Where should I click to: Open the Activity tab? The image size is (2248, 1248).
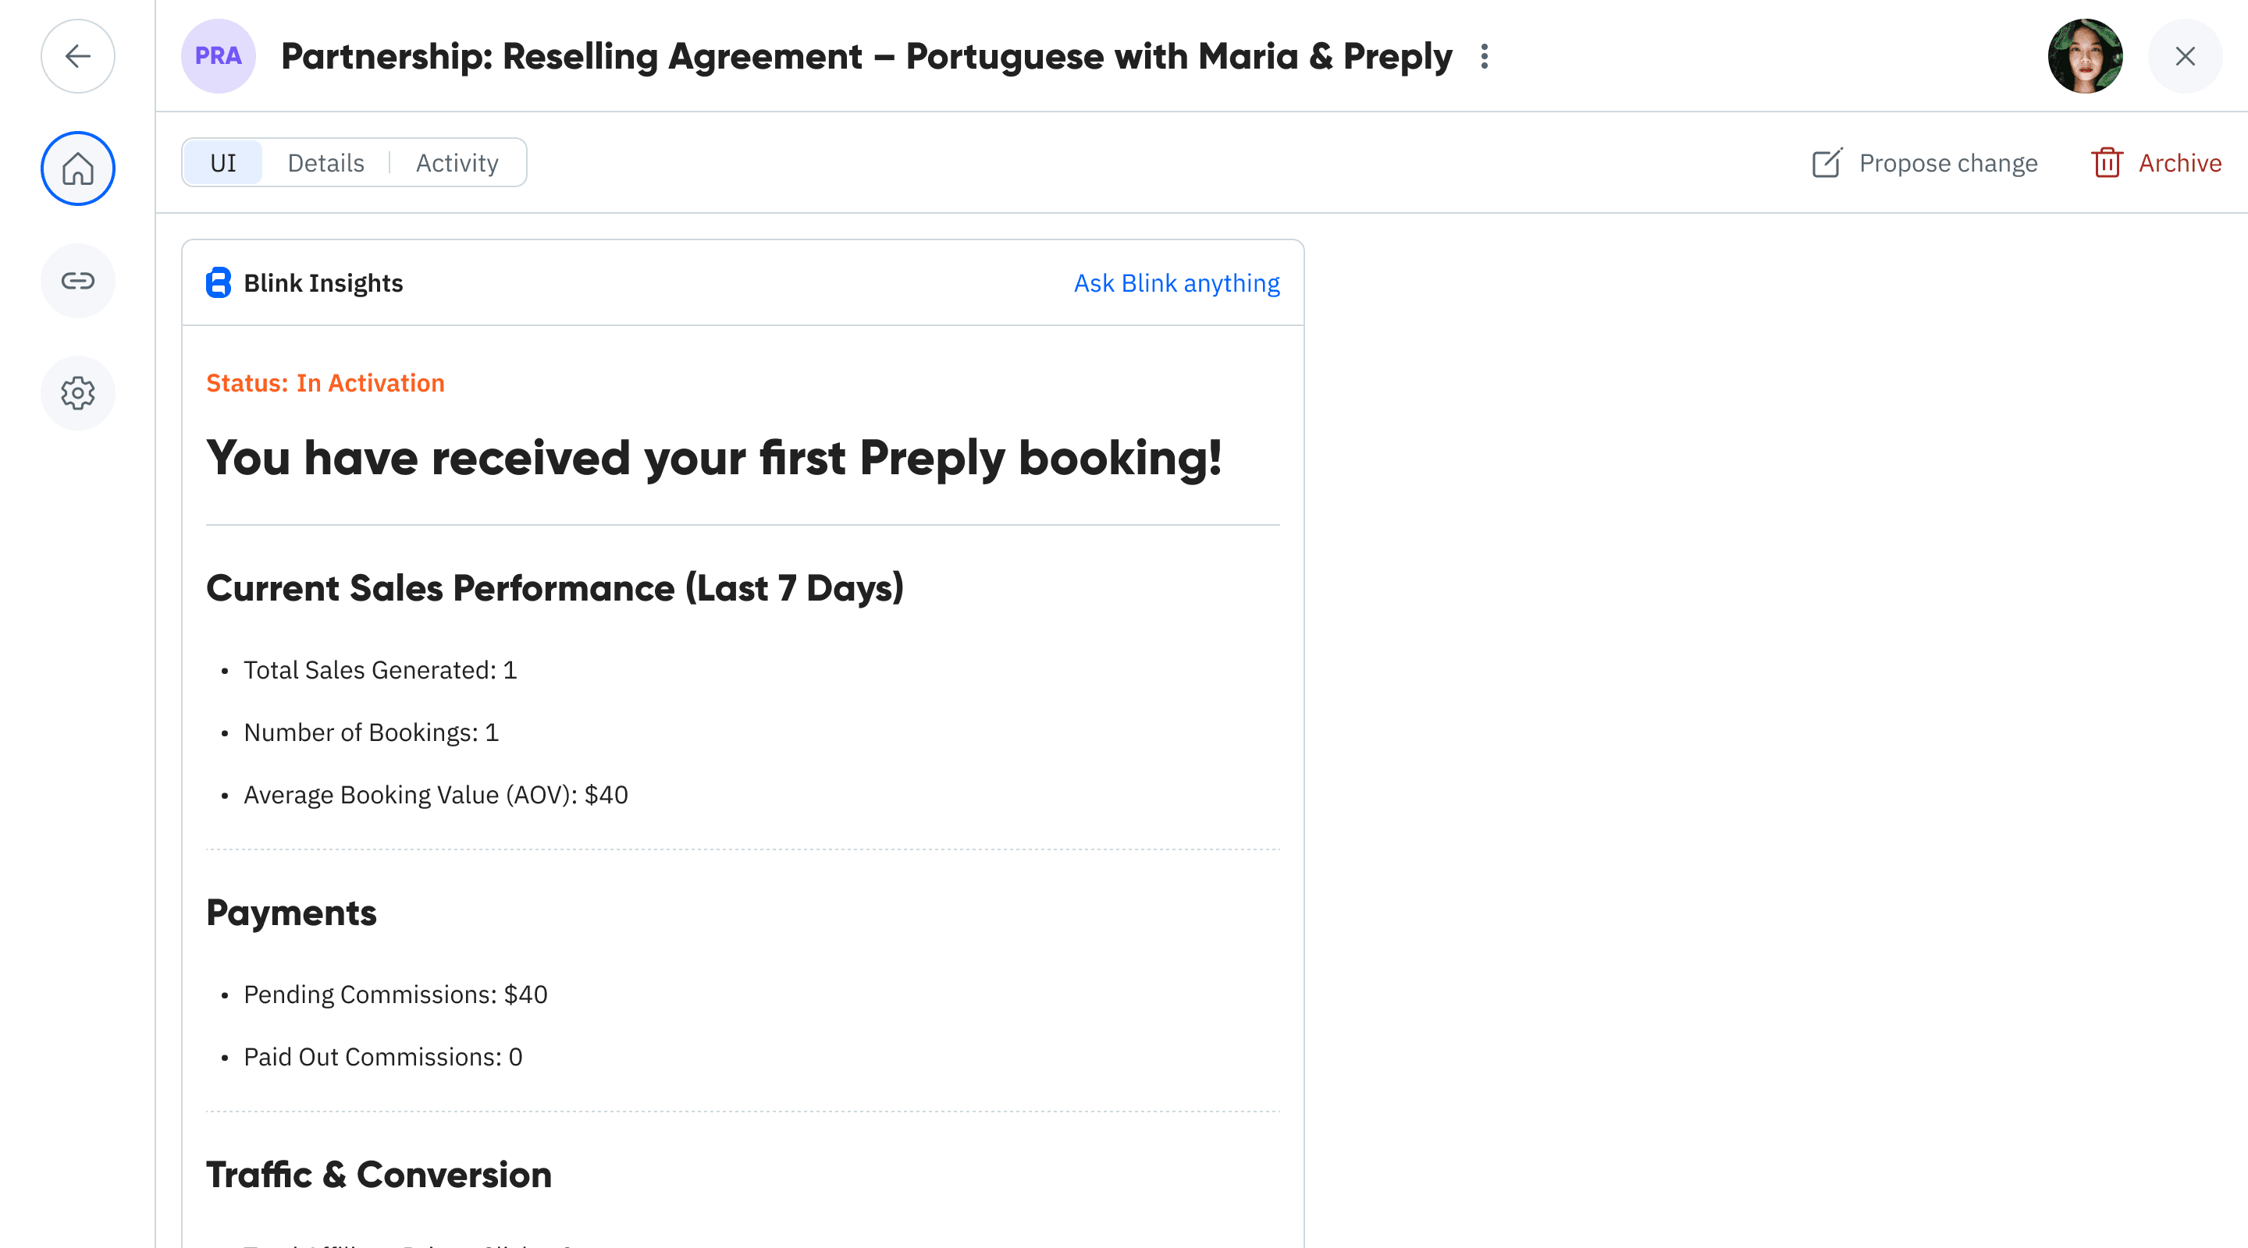[457, 162]
